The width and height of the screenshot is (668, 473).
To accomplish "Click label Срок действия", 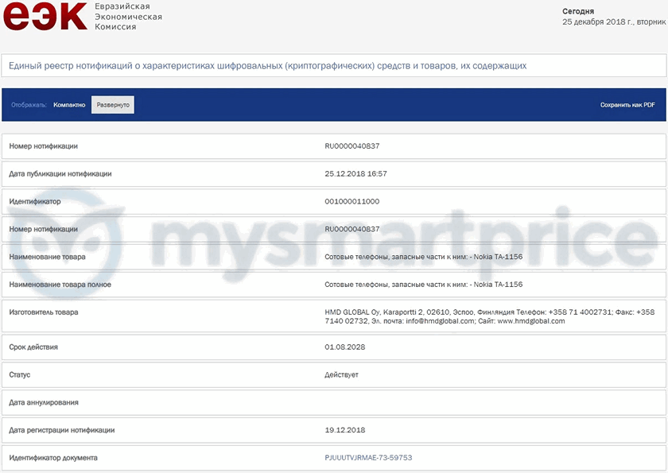I will 33,347.
